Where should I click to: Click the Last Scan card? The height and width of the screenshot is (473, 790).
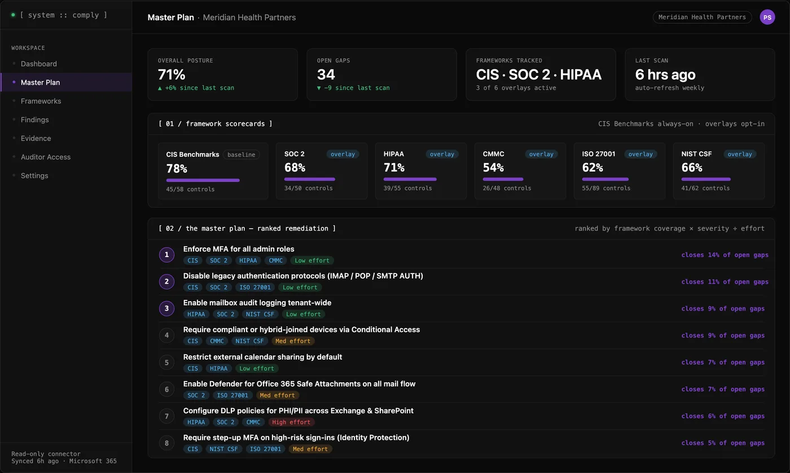tap(700, 74)
